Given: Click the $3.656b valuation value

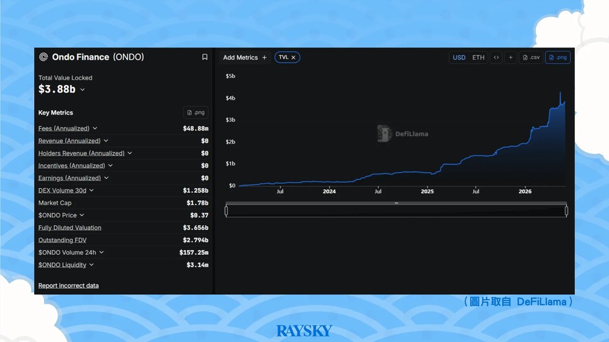Looking at the screenshot, I should click(195, 228).
